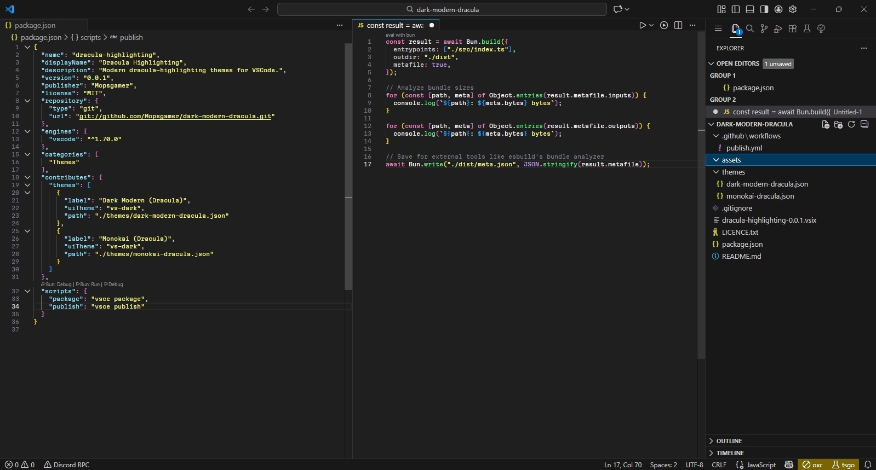This screenshot has height=470, width=876.
Task: Open the tree checkmark view icon
Action: coord(821,28)
